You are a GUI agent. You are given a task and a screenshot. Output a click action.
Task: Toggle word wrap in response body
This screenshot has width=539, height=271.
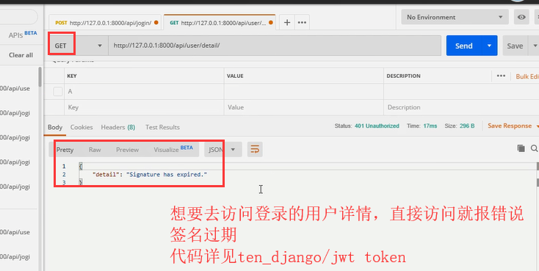[x=255, y=150]
